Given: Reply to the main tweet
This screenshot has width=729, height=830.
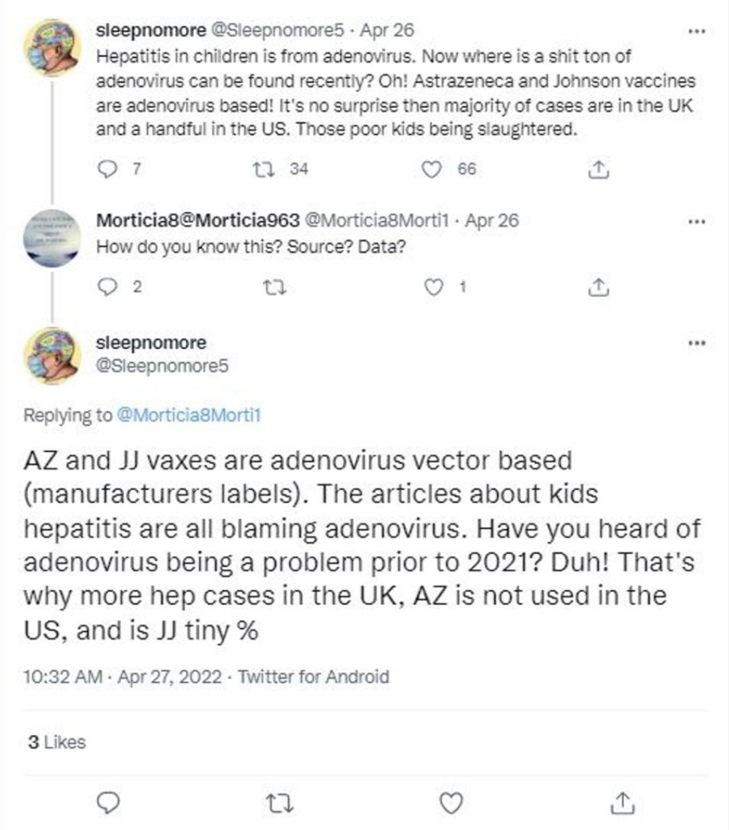Looking at the screenshot, I should pyautogui.click(x=108, y=803).
